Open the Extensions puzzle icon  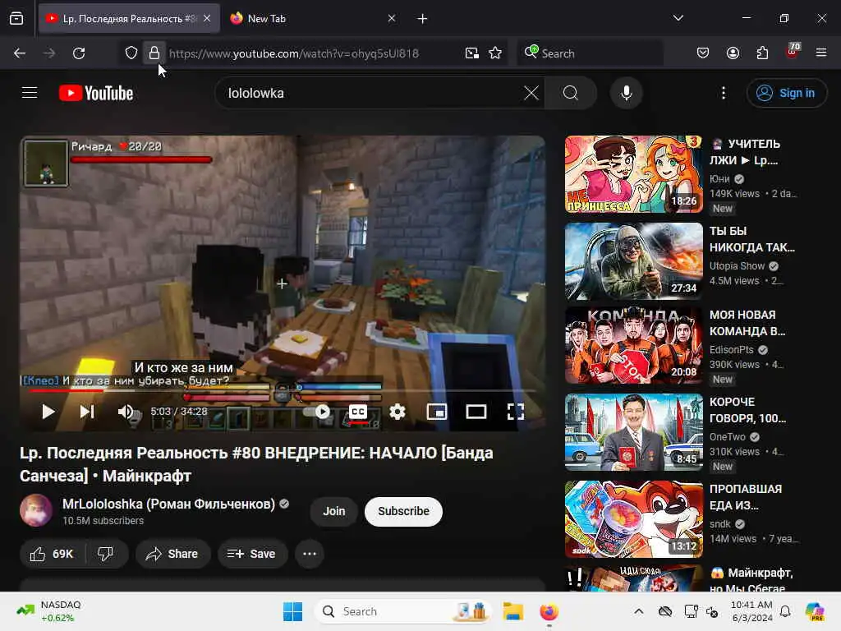(x=762, y=53)
